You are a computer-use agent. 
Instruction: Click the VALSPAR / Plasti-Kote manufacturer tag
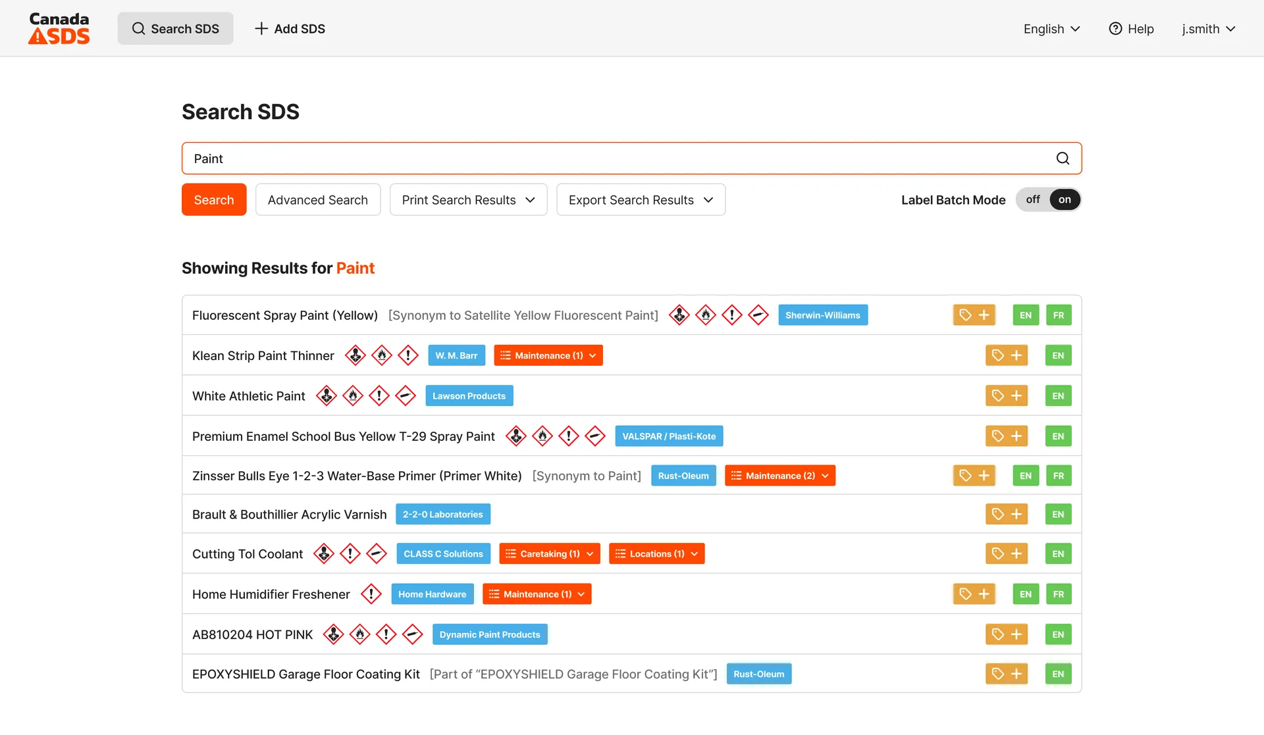(669, 436)
